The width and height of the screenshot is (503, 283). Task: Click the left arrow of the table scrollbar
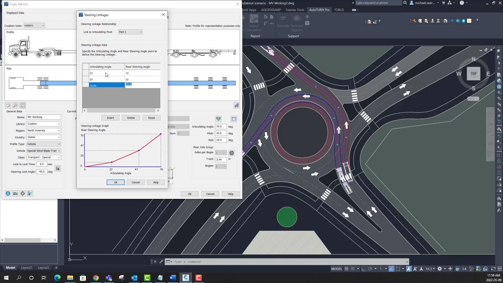84,111
